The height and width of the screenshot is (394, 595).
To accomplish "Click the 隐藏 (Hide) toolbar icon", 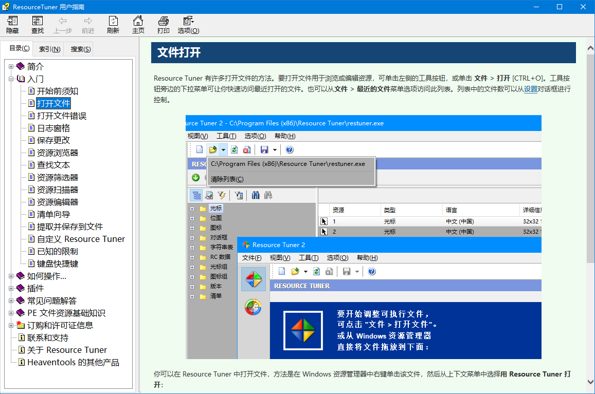I will click(12, 21).
